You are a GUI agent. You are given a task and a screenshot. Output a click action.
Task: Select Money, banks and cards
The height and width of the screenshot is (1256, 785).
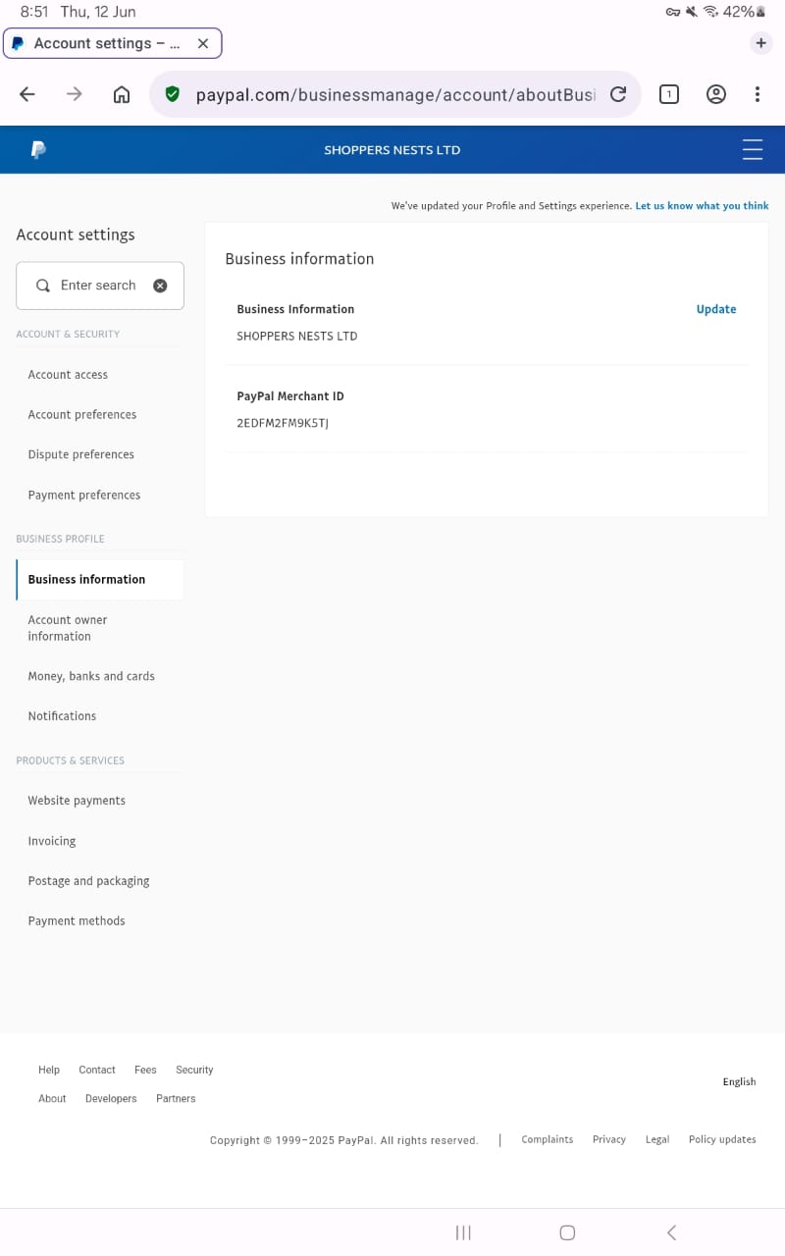tap(91, 676)
